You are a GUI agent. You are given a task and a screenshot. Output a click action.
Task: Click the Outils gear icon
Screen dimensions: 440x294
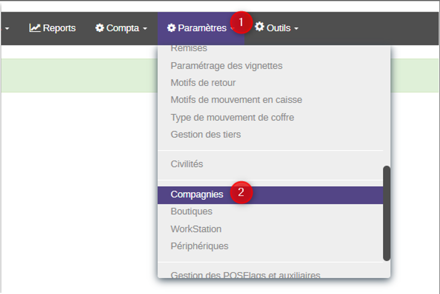coord(260,27)
